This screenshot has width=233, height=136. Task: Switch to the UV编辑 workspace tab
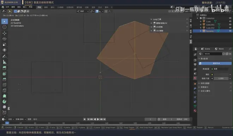click(60, 7)
